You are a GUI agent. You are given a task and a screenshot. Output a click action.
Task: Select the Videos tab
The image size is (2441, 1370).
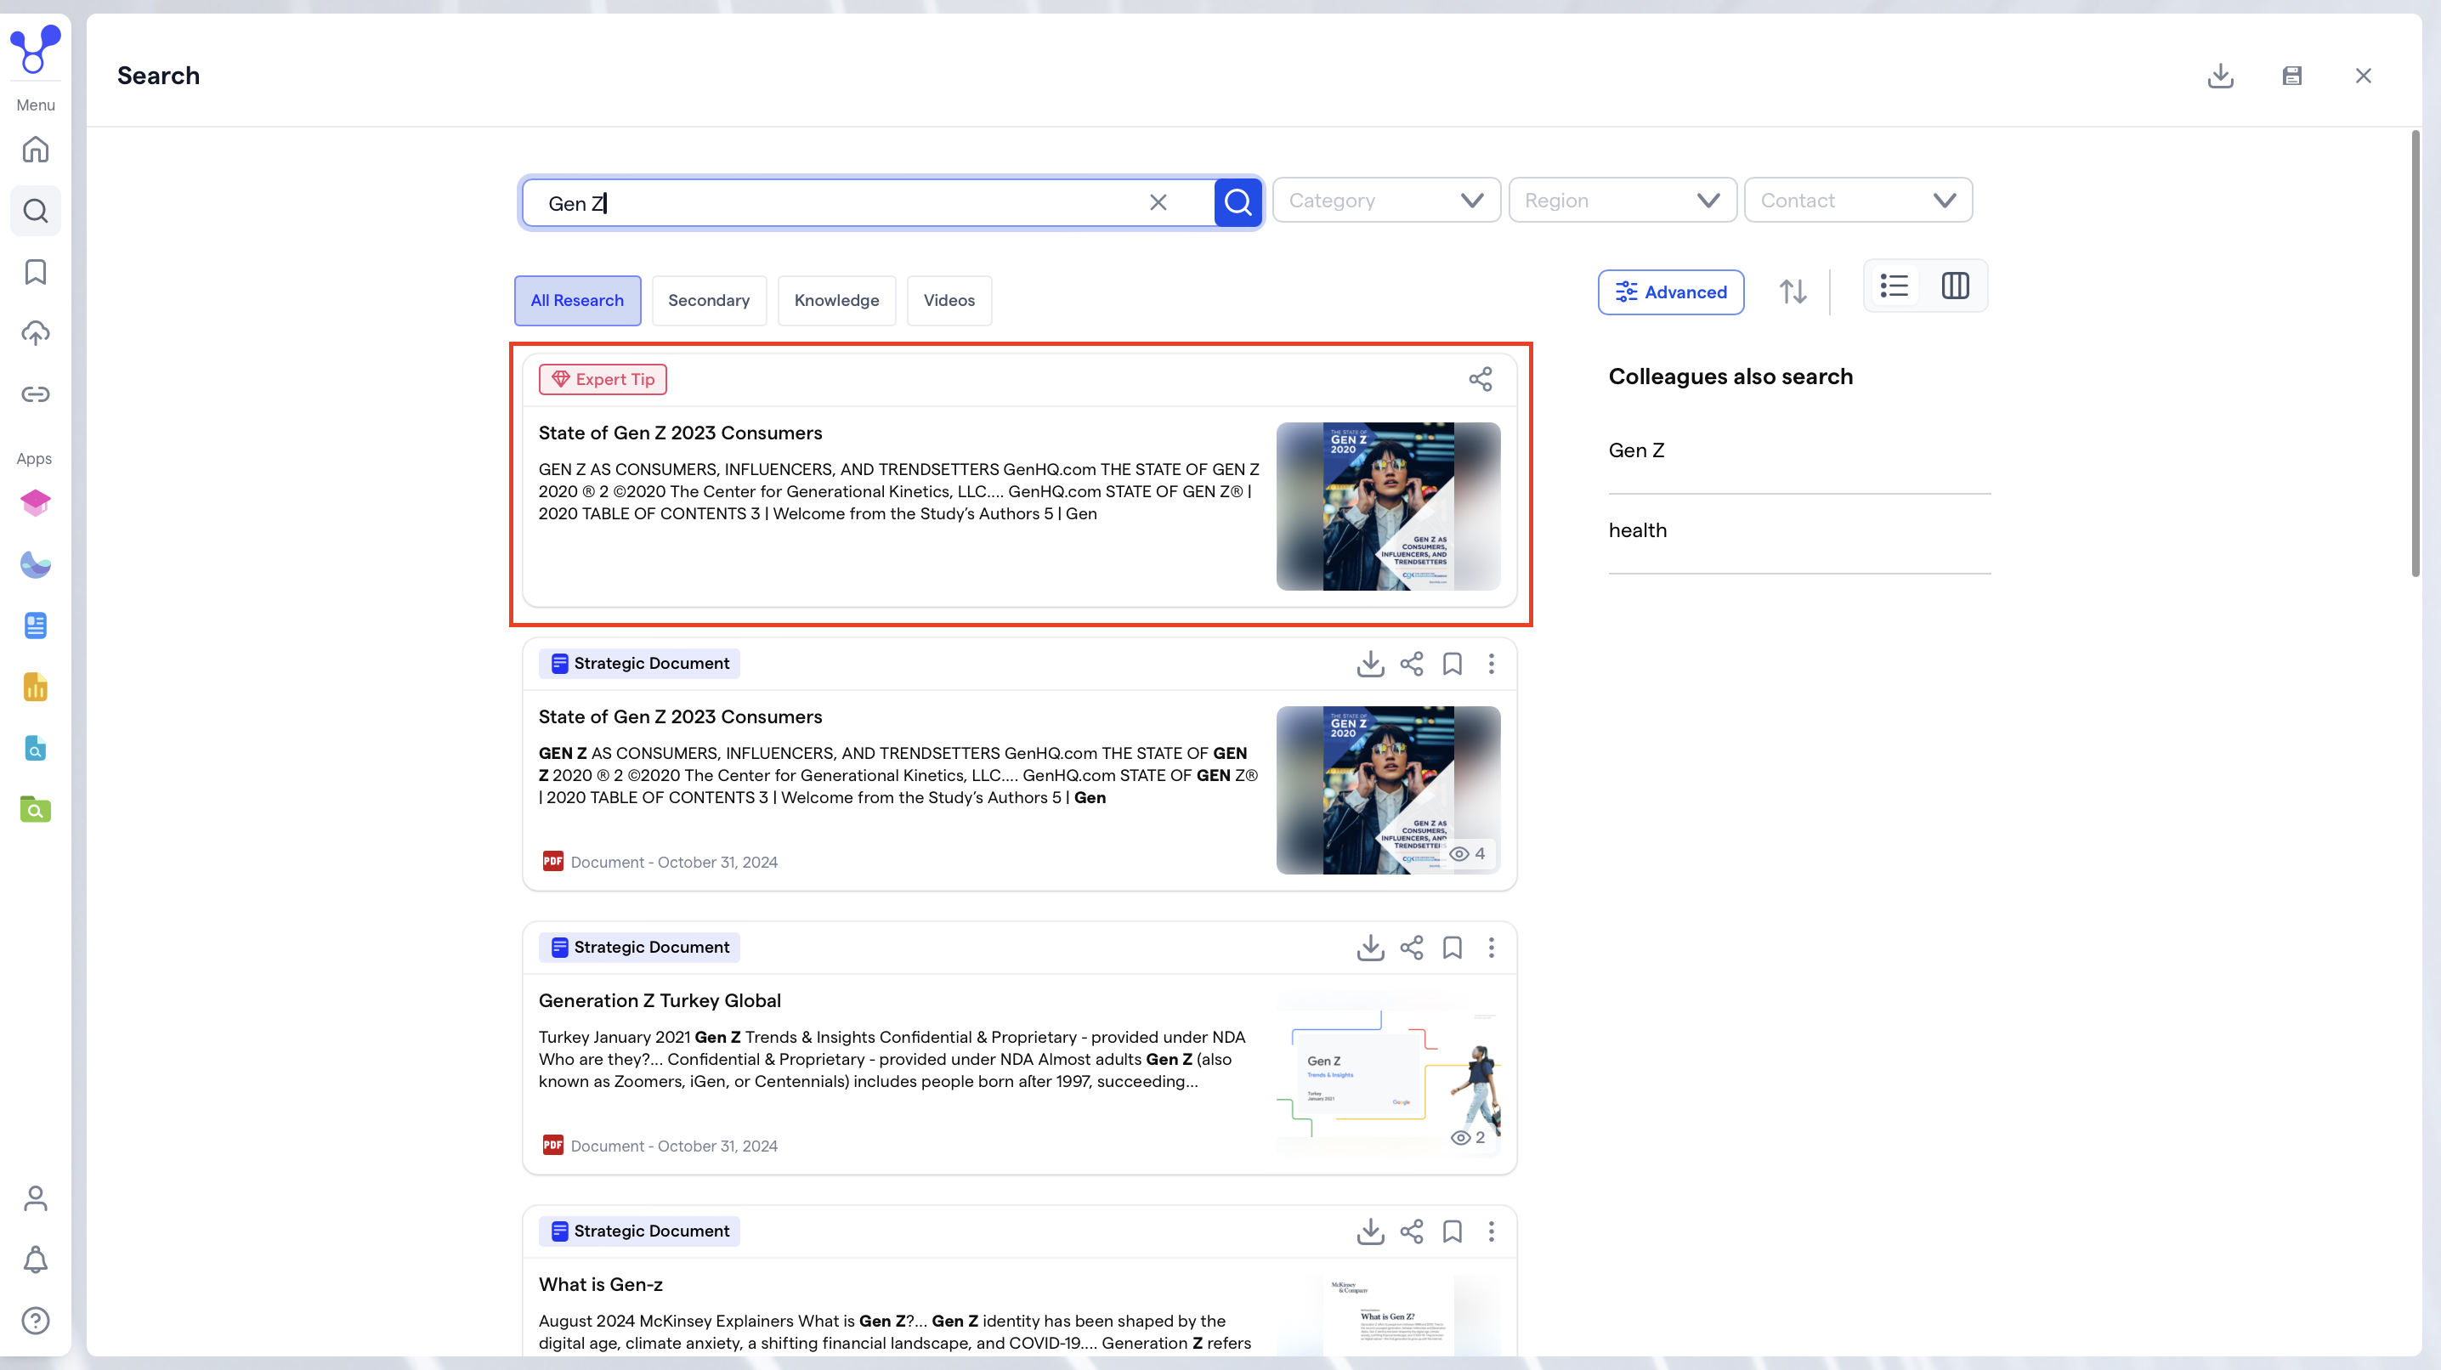click(x=949, y=300)
